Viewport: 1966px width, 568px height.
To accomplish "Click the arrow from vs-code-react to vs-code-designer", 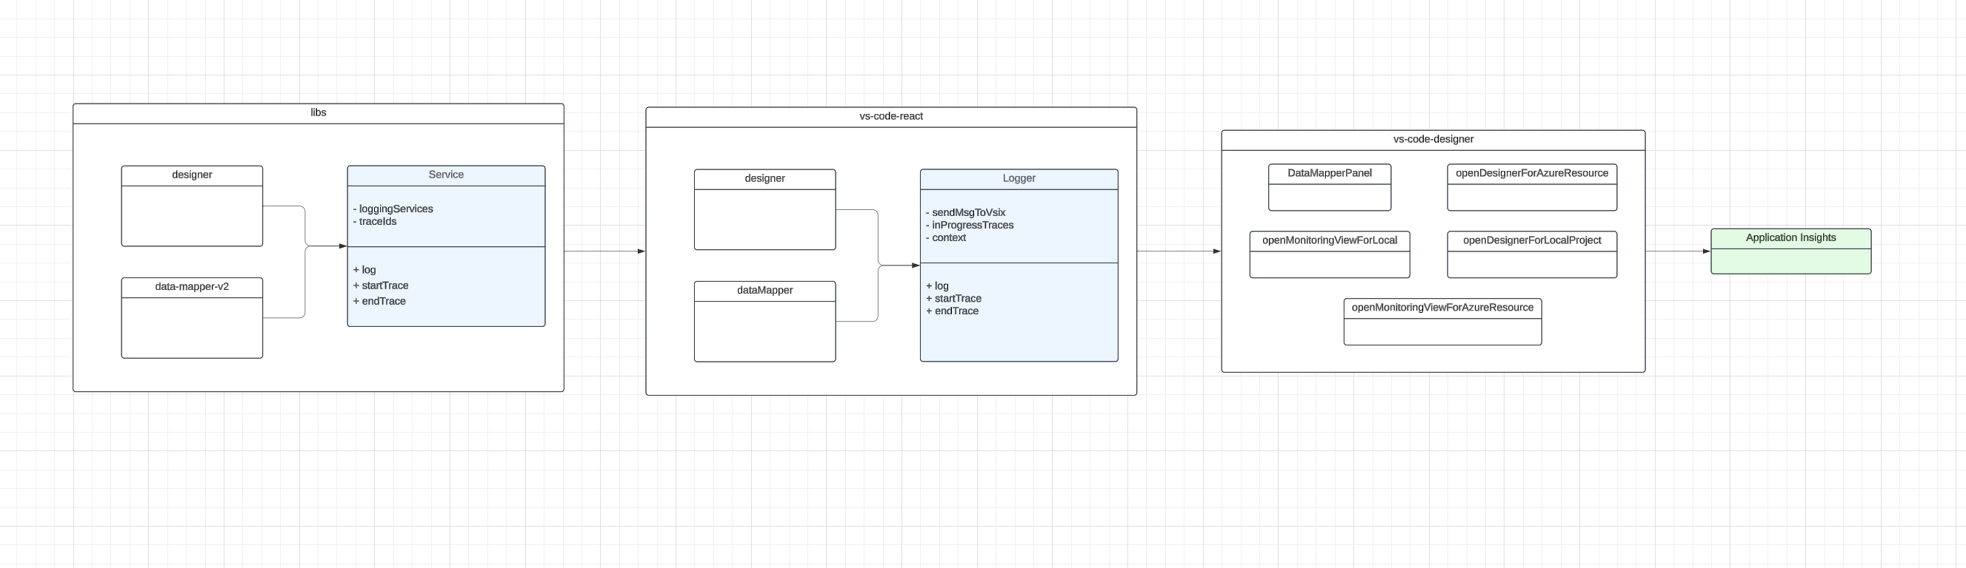I will pyautogui.click(x=1179, y=251).
